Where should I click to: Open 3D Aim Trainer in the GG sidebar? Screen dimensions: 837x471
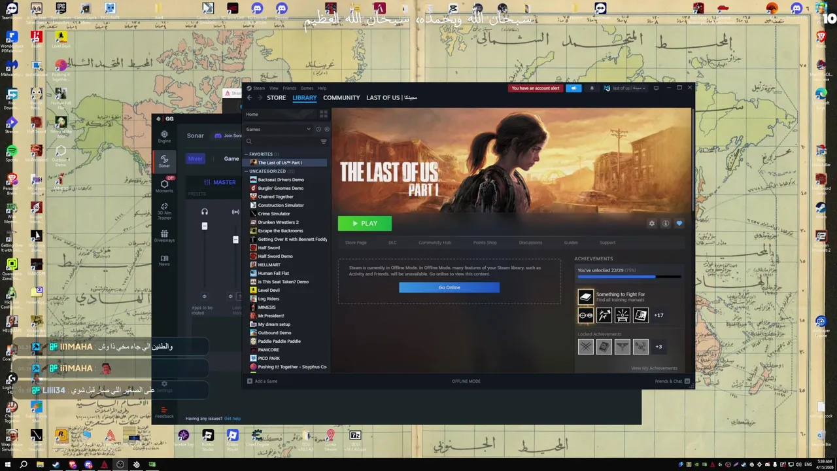(164, 211)
